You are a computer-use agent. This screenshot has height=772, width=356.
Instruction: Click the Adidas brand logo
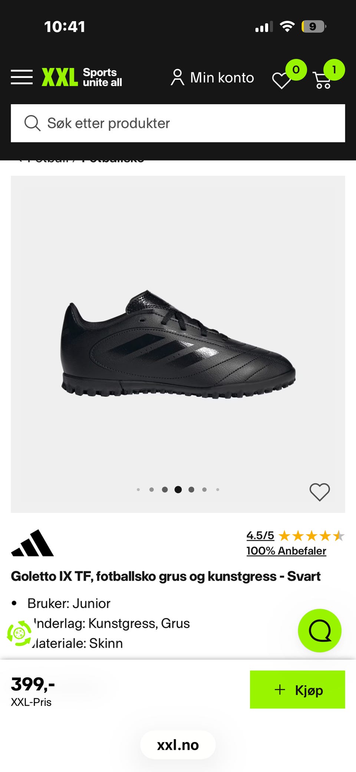tap(33, 543)
